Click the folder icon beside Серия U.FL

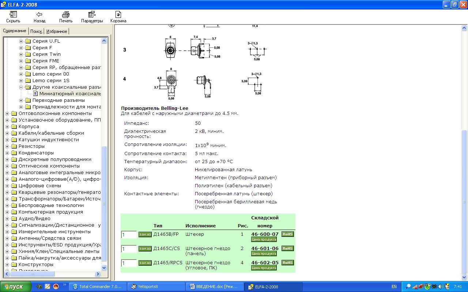(x=28, y=41)
